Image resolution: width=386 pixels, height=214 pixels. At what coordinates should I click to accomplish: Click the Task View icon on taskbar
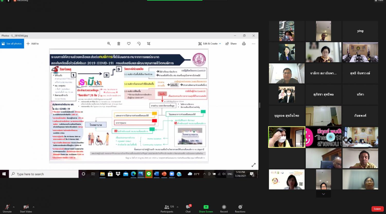93,174
